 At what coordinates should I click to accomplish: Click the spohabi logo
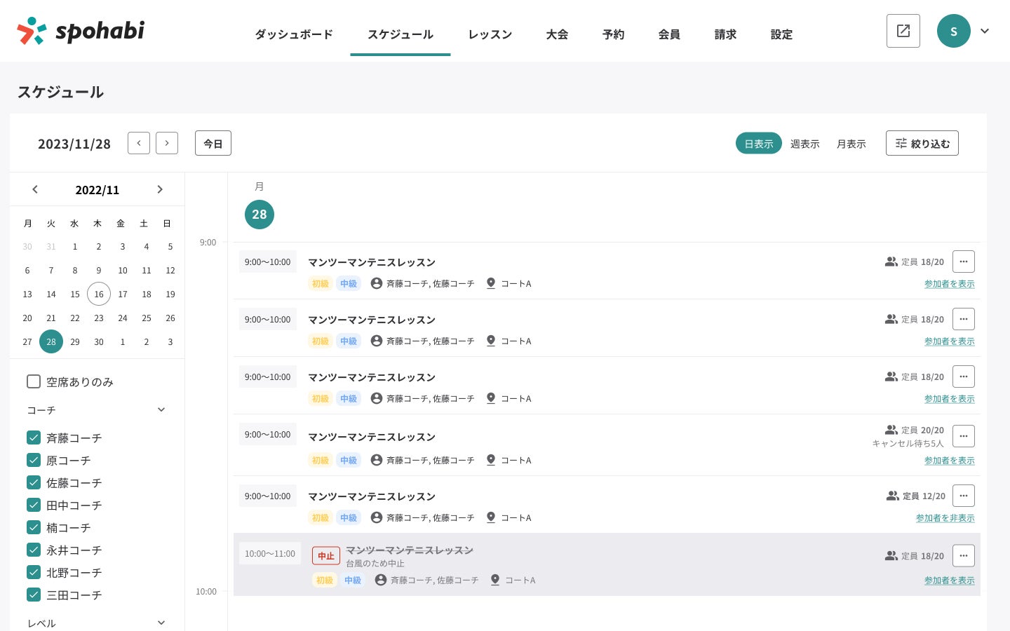point(81,31)
